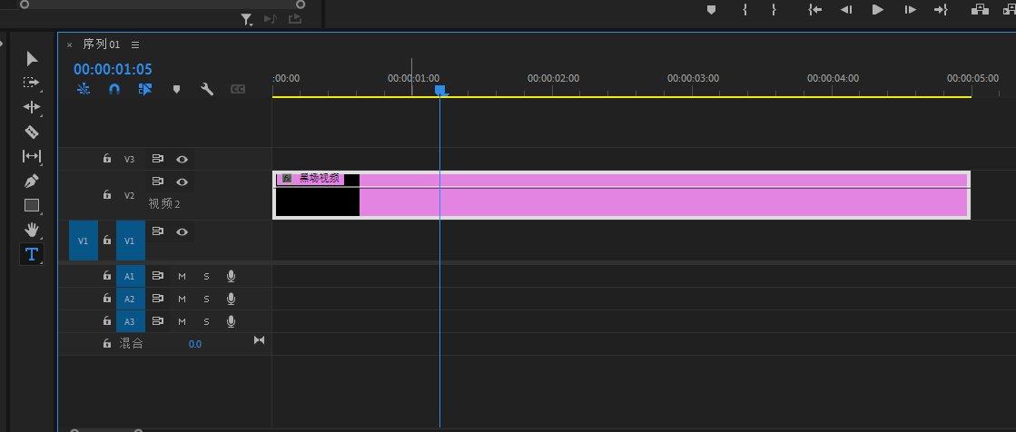
Task: Toggle timeline snapping magnet
Action: coord(114,89)
